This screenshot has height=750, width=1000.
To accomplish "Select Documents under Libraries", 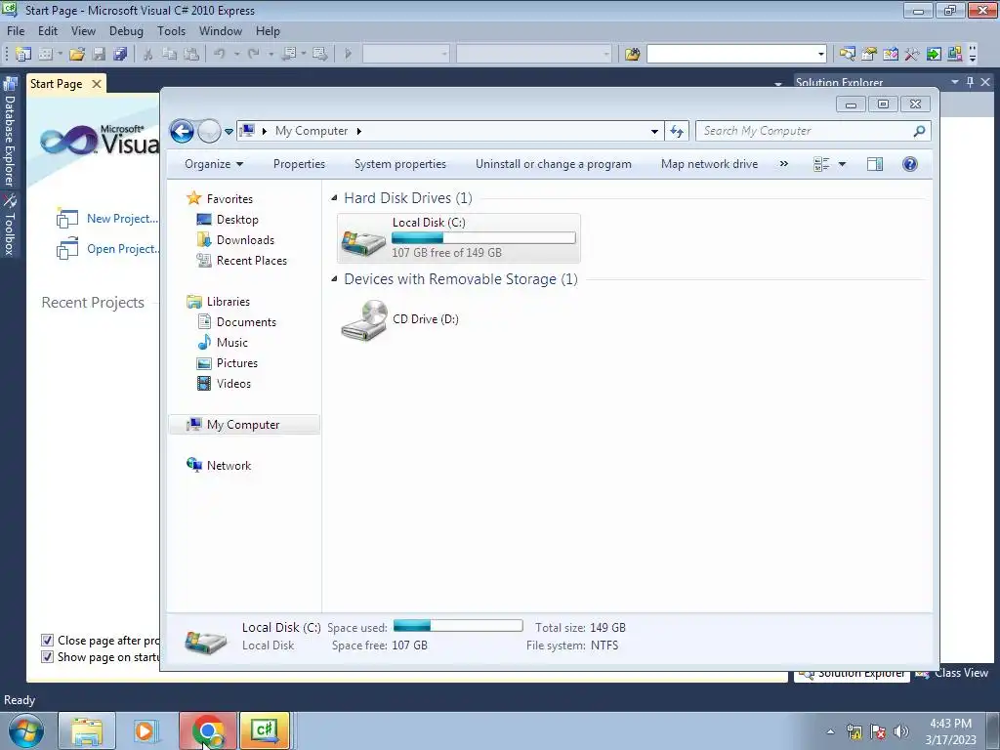I will point(246,322).
